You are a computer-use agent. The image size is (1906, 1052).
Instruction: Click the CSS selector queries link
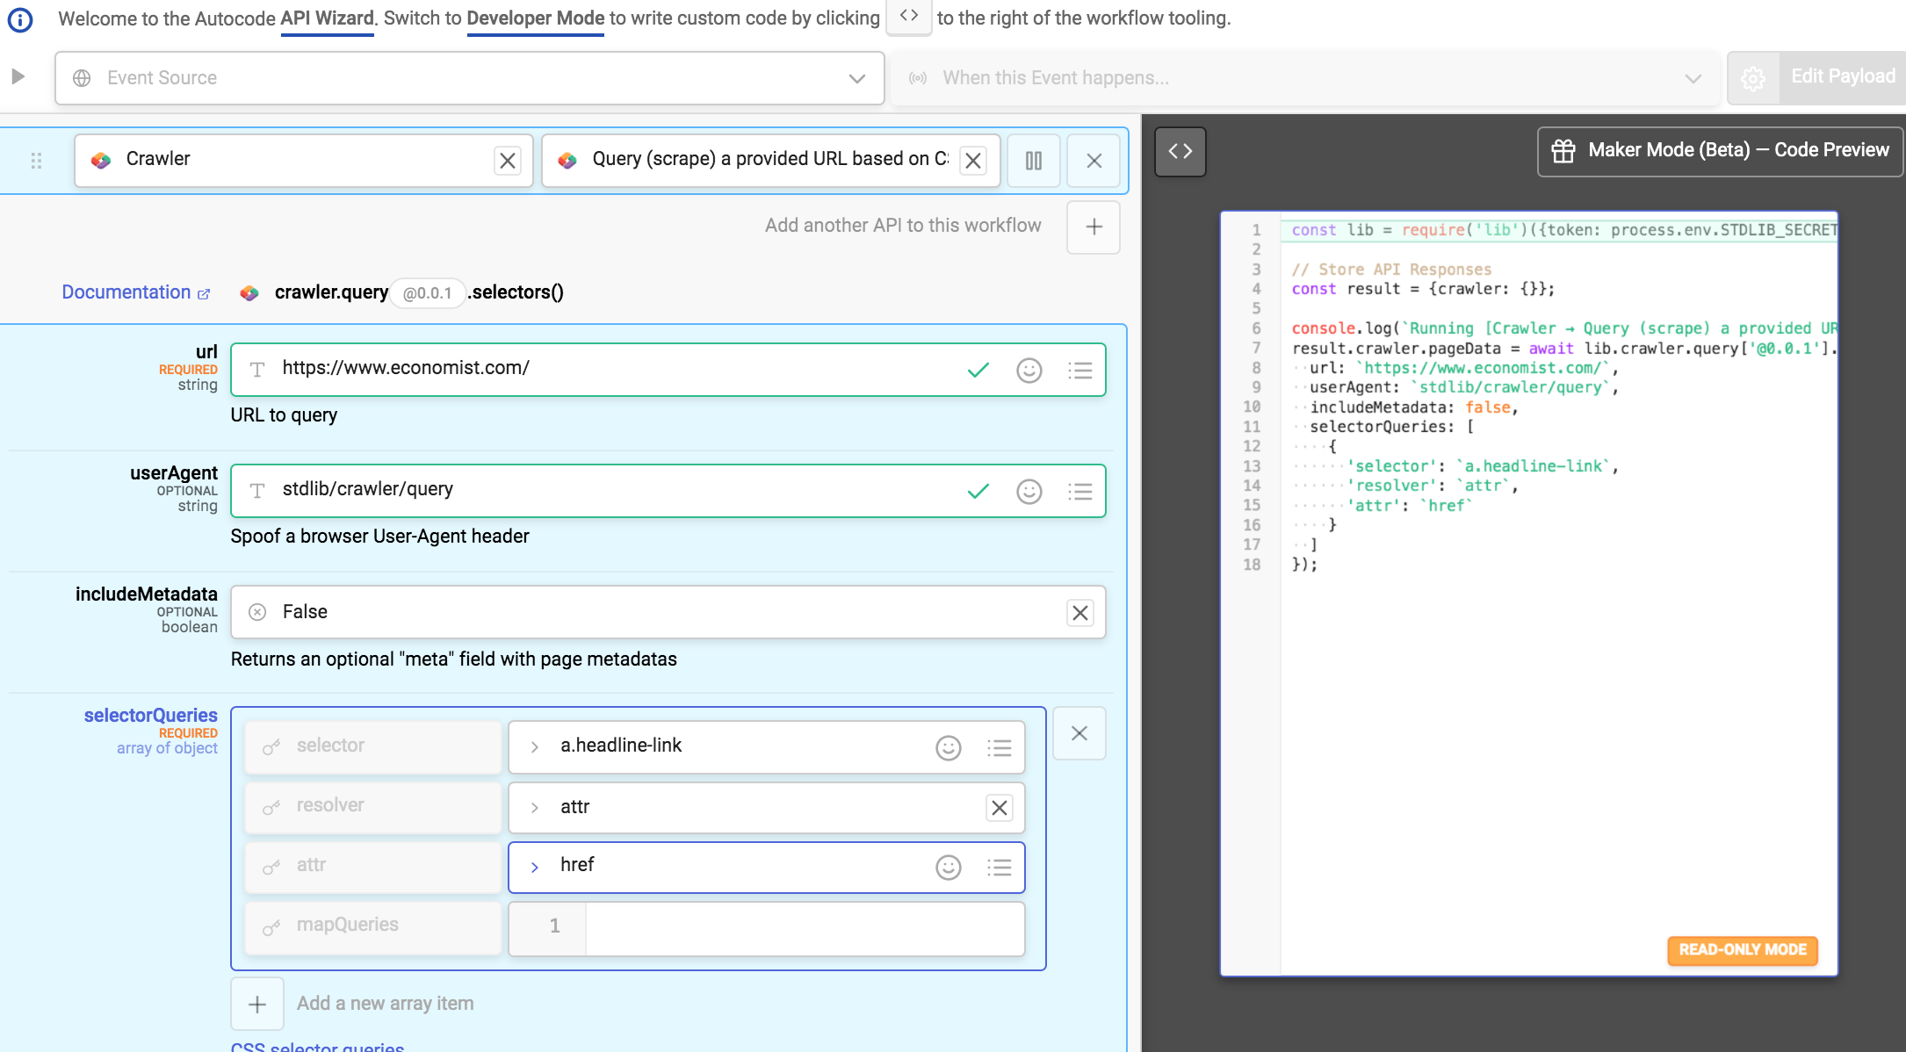point(317,1046)
